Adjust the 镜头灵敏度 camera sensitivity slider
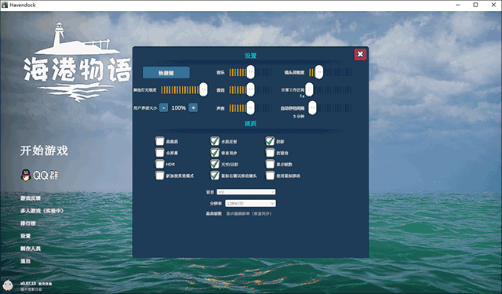 pyautogui.click(x=330, y=72)
